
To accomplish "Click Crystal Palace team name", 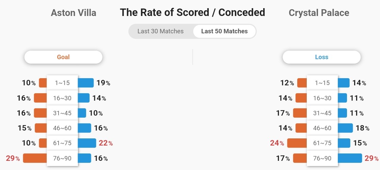I will (x=319, y=13).
